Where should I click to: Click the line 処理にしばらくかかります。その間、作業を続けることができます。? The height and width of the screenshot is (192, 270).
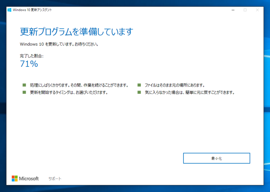pos(79,85)
